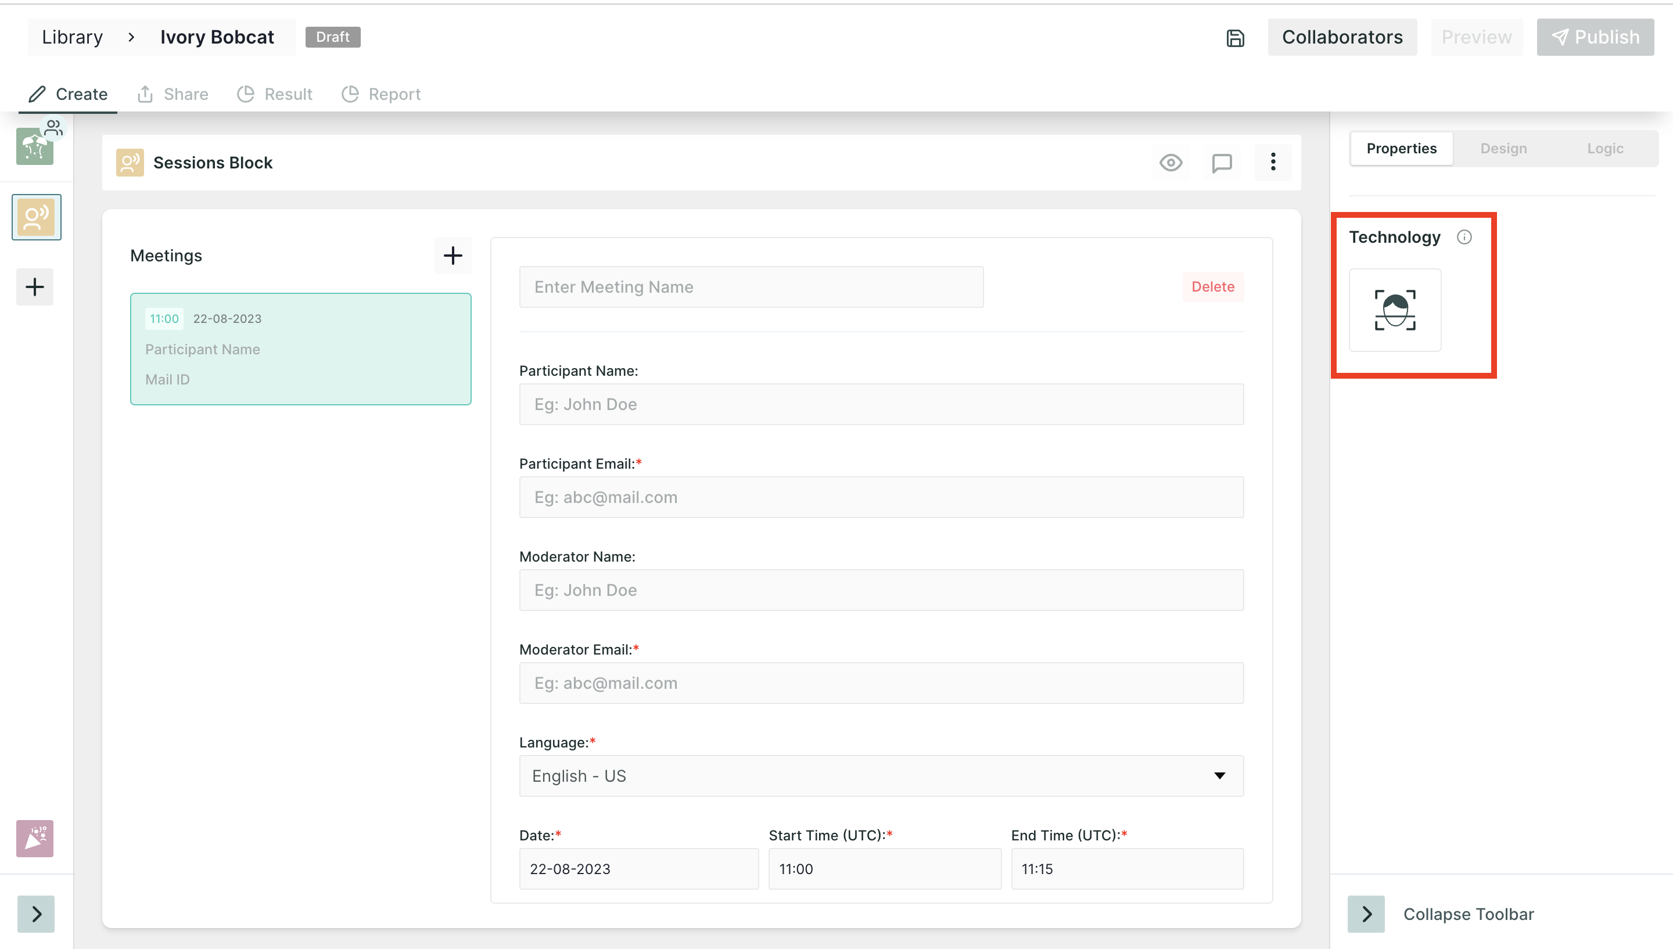The height and width of the screenshot is (949, 1673).
Task: Select the Sessions block icon in sidebar
Action: 37,217
